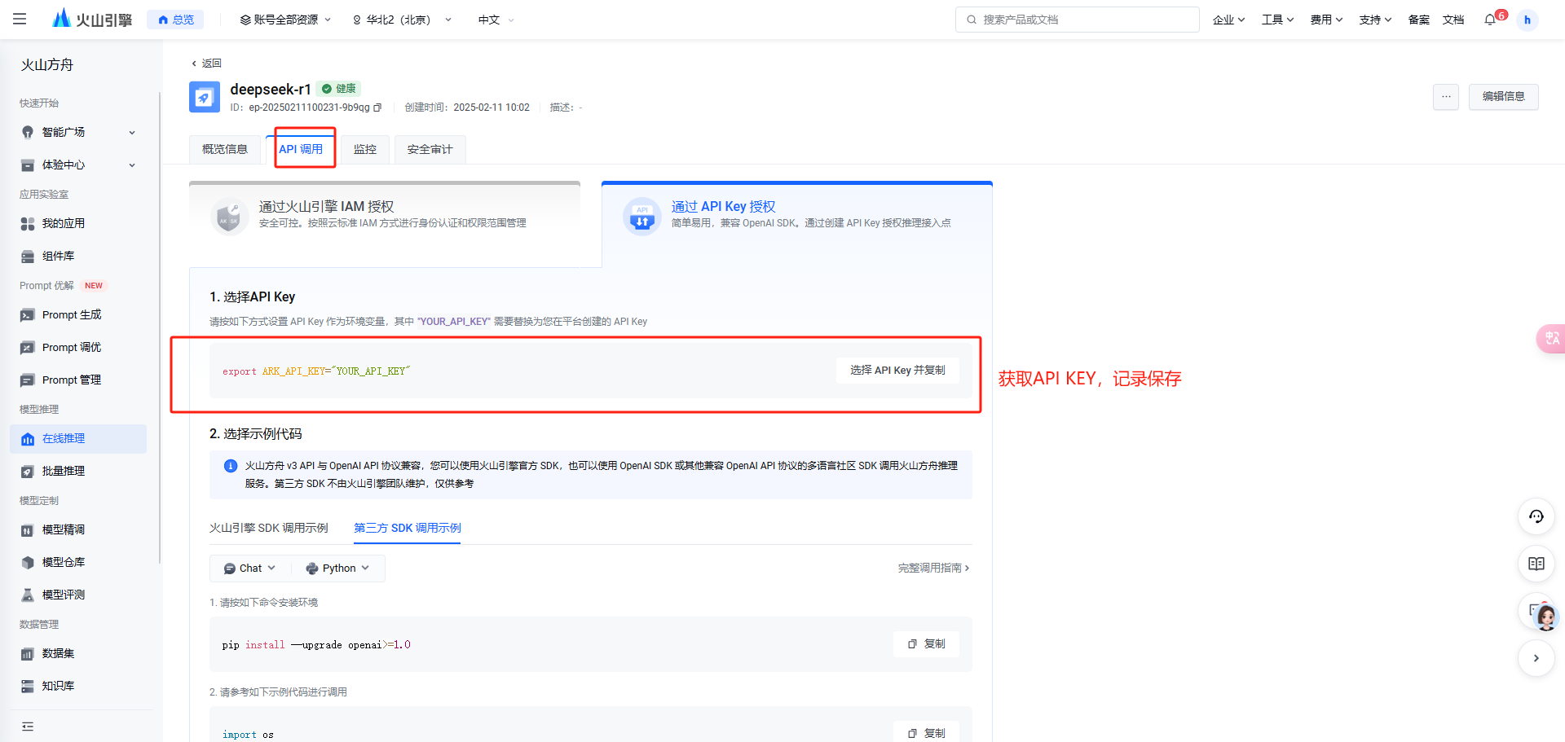Open 数据集 in sidebar
The width and height of the screenshot is (1565, 742).
pos(78,653)
